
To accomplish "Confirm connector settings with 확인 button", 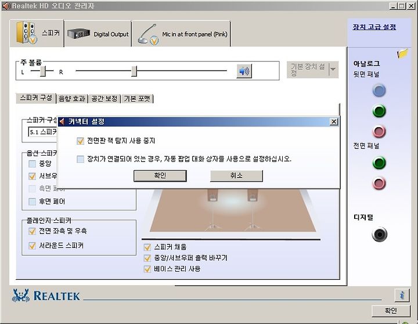I will coord(160,176).
